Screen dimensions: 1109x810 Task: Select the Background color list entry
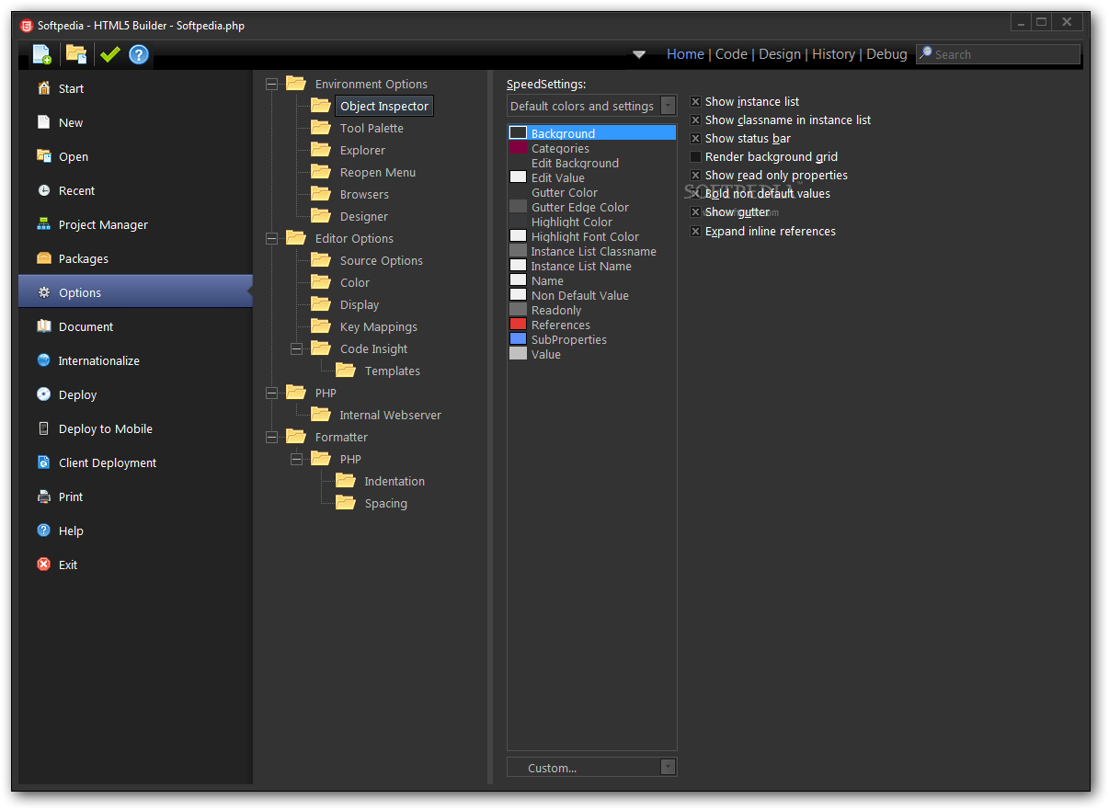(x=591, y=133)
